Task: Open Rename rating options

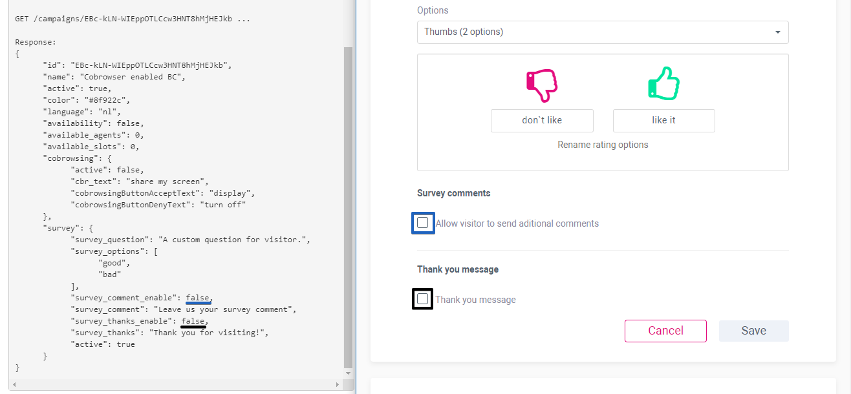Action: tap(603, 144)
